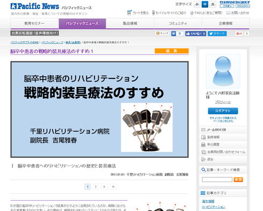The width and height of the screenshot is (263, 211).
Task: Open 会員用お問い合わせフォーム in sidebar
Action: pyautogui.click(x=223, y=152)
